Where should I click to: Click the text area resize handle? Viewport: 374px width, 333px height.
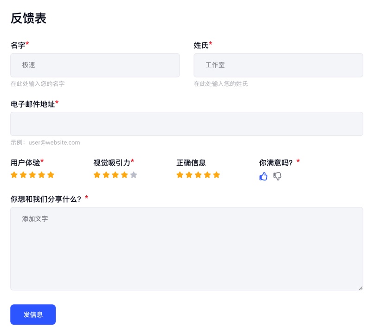coord(361,288)
